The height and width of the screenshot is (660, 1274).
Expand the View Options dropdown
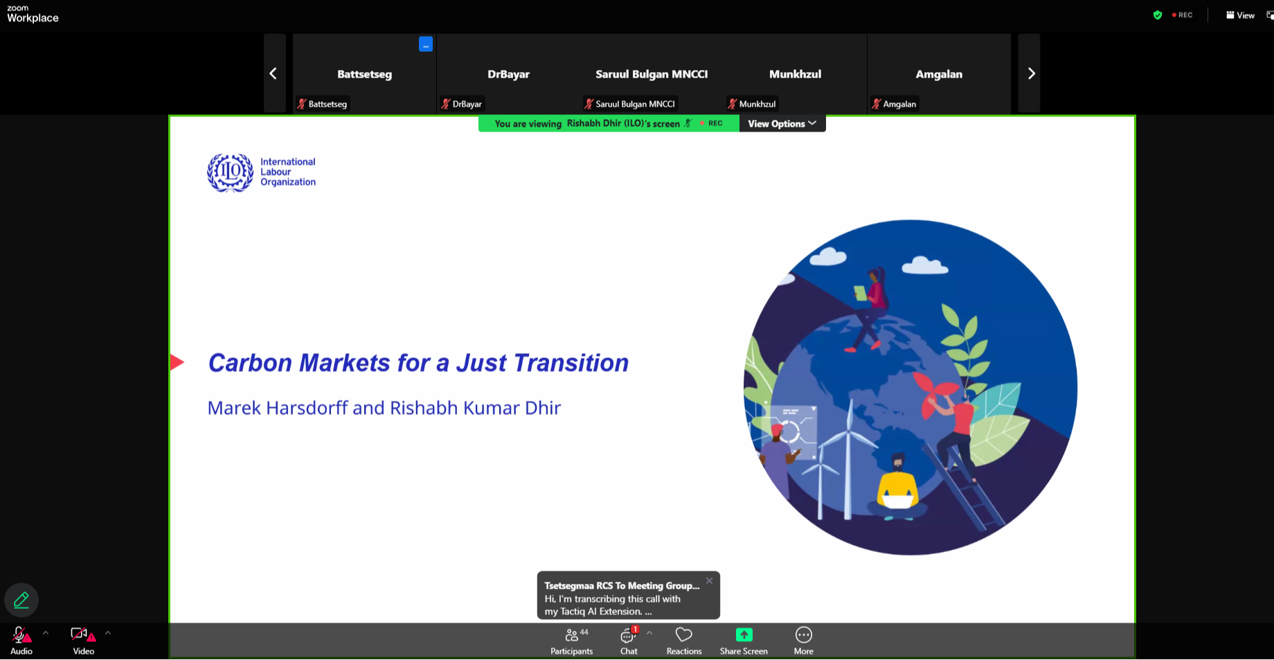tap(782, 124)
